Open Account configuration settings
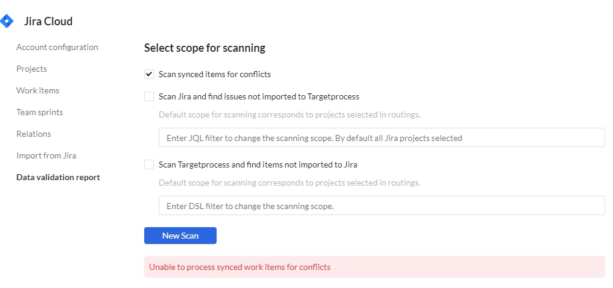Screen dimensions: 613x288 57,47
